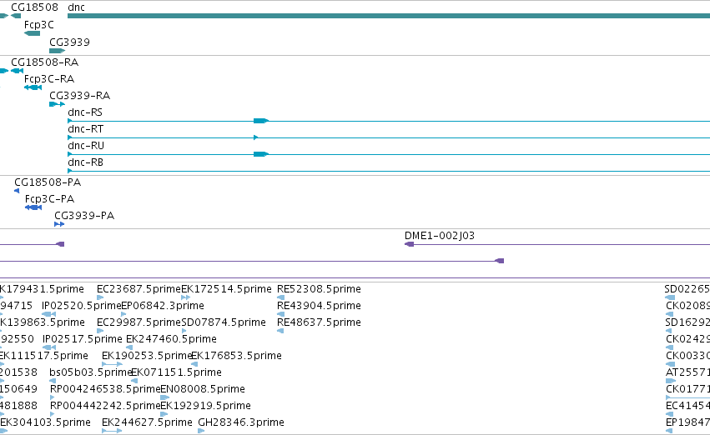This screenshot has height=435, width=710.
Task: Click the dnc gene label
Action: tap(76, 7)
